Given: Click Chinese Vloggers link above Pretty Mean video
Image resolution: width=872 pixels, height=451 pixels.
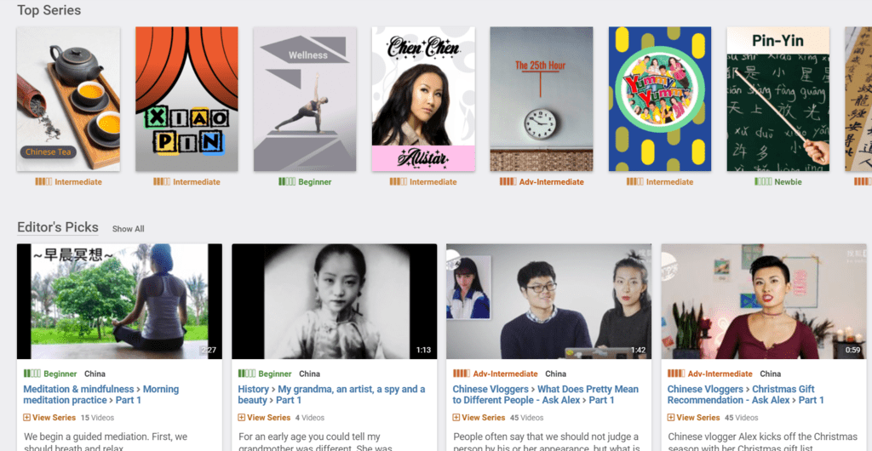Looking at the screenshot, I should coord(490,389).
